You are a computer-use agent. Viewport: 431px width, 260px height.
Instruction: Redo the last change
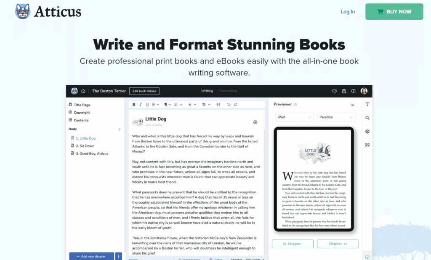236,104
